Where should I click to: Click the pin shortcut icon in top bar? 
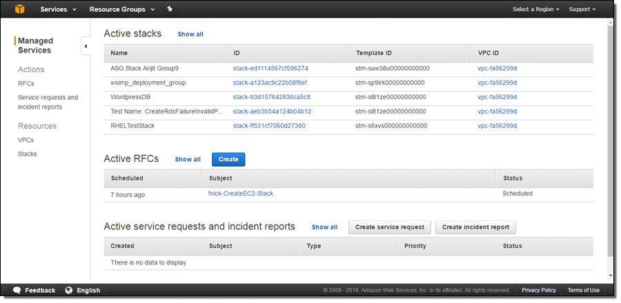coord(170,10)
